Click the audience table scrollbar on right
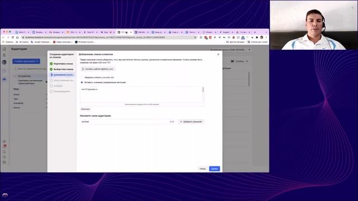The image size is (358, 201). point(249,79)
